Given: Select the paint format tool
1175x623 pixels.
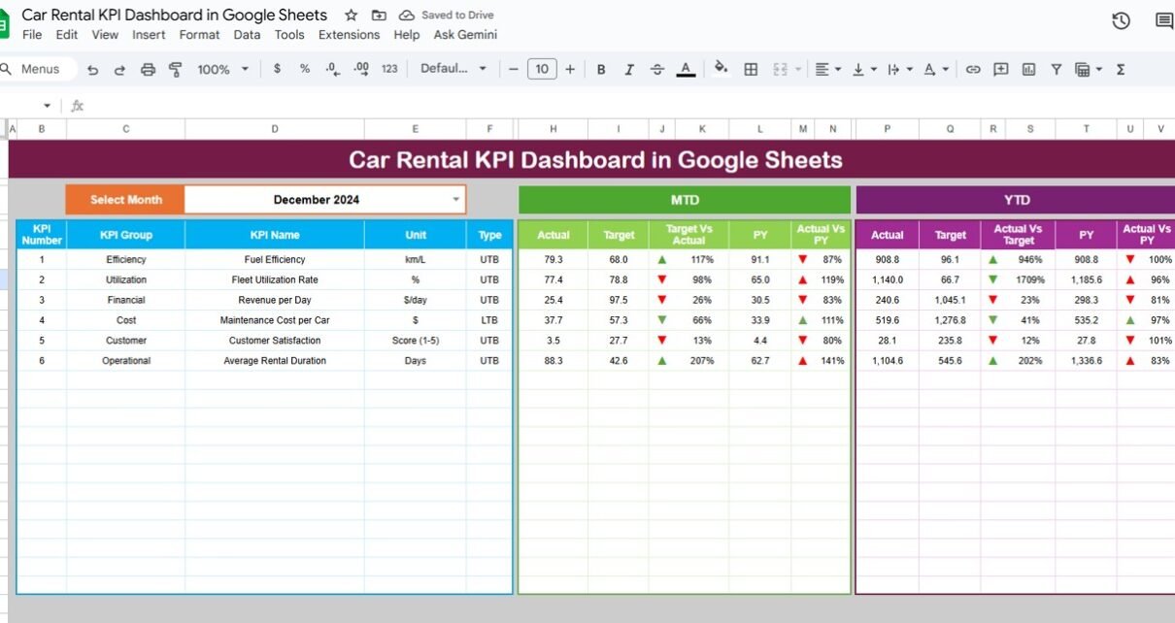Looking at the screenshot, I should tap(176, 69).
